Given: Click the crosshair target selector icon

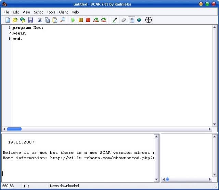Looking at the screenshot, I should coord(148,20).
